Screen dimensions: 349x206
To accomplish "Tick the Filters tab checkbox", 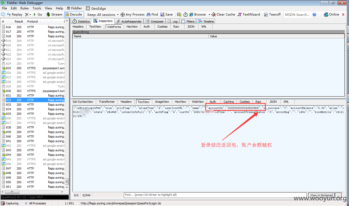I will (183, 21).
